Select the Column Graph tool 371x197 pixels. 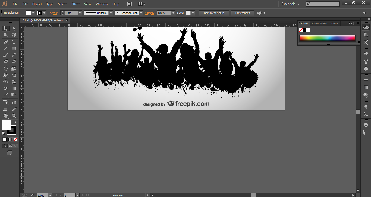point(14,102)
